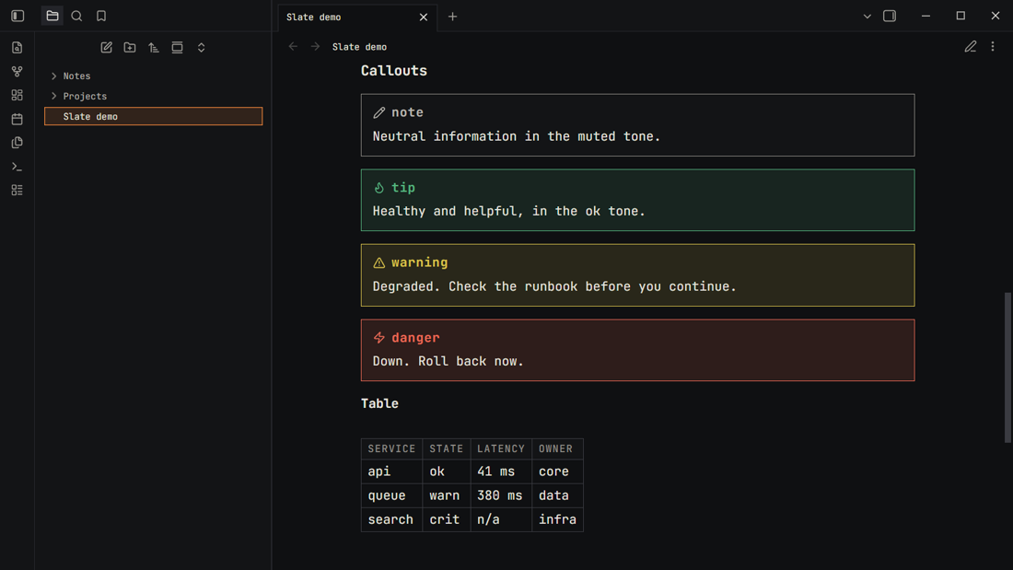Viewport: 1013px width, 570px height.
Task: Toggle auto-reveal current file icon
Action: [x=177, y=47]
